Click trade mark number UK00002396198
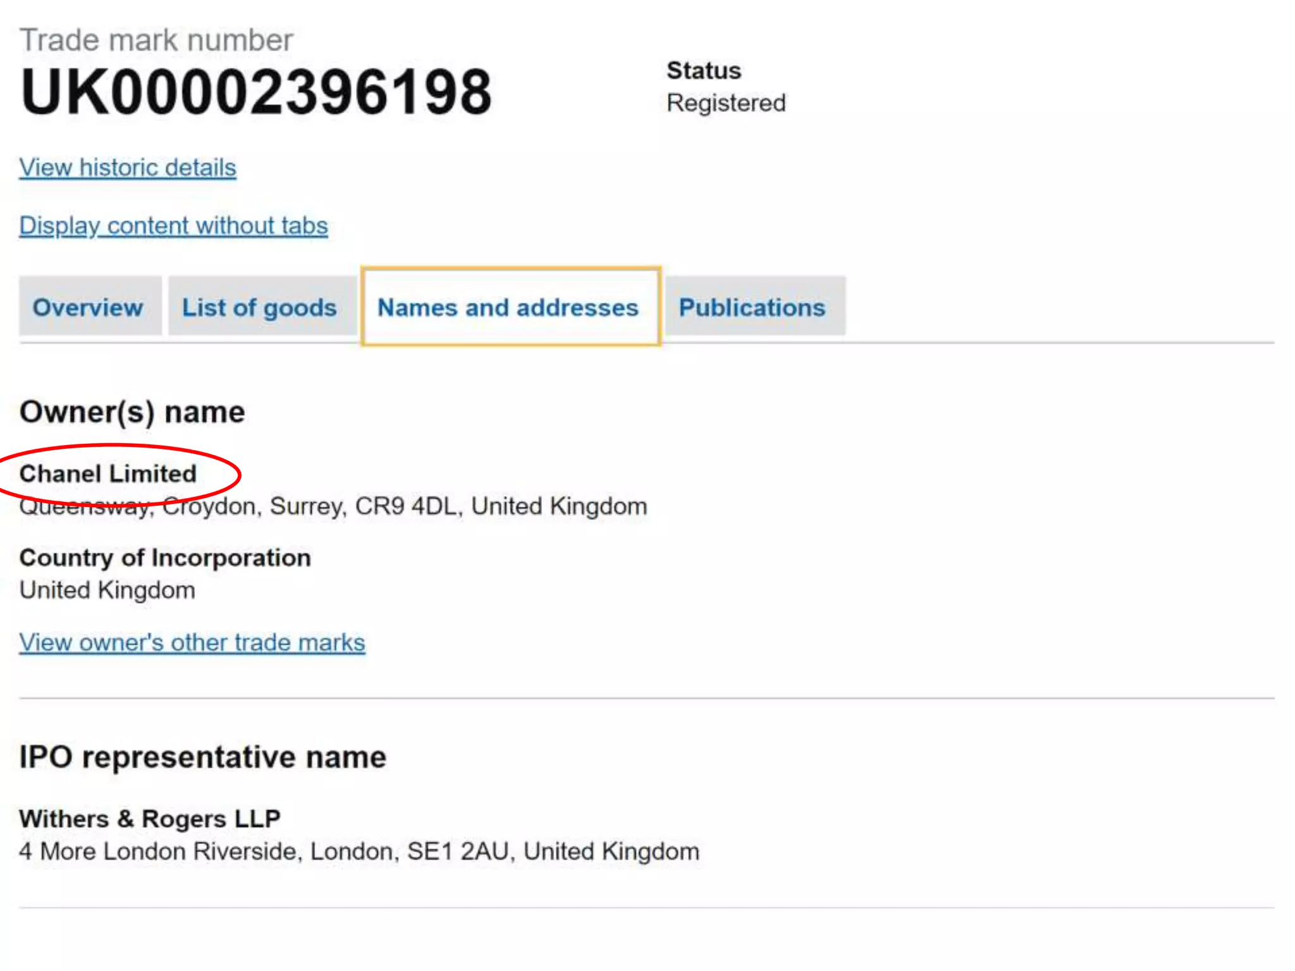This screenshot has width=1295, height=971. (255, 93)
